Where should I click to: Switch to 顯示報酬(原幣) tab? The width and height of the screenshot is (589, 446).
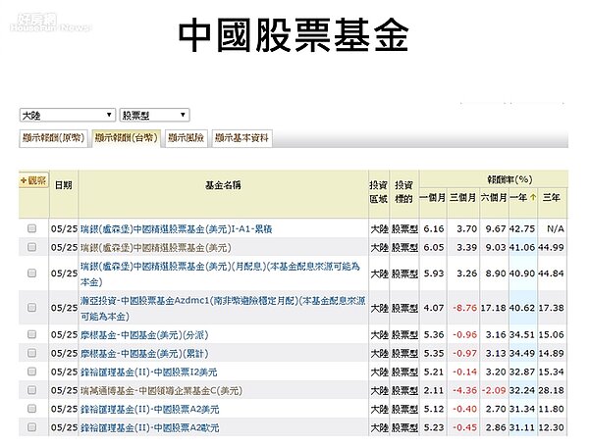53,138
